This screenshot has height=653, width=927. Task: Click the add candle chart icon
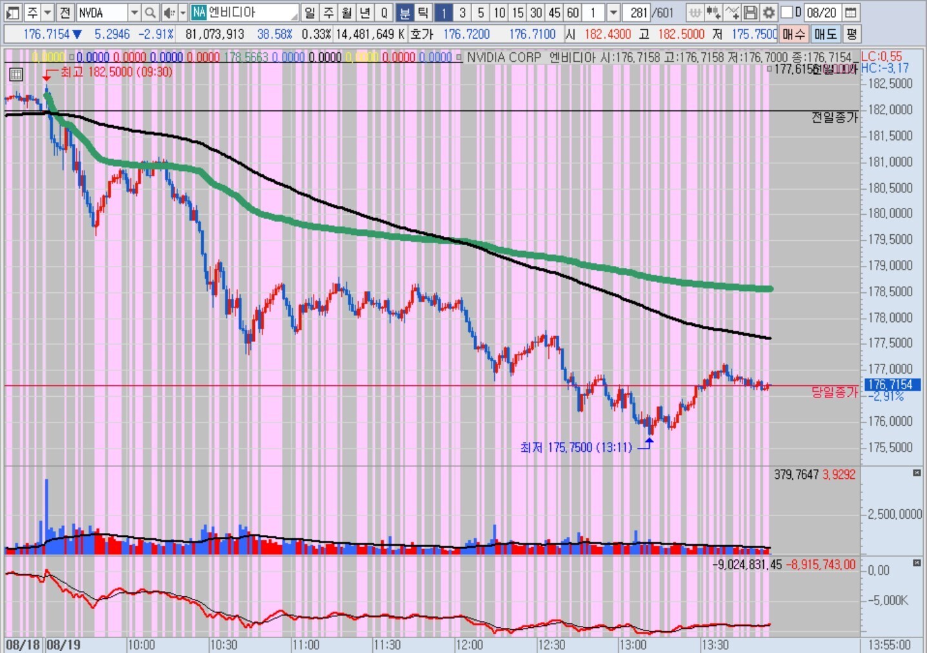click(713, 12)
